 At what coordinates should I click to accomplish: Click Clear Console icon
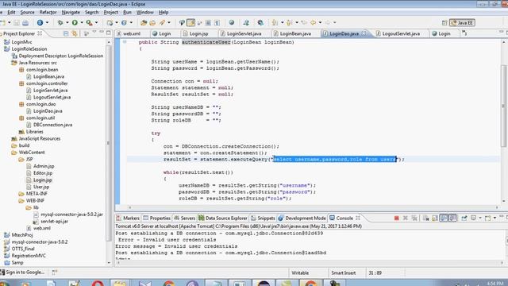425,218
